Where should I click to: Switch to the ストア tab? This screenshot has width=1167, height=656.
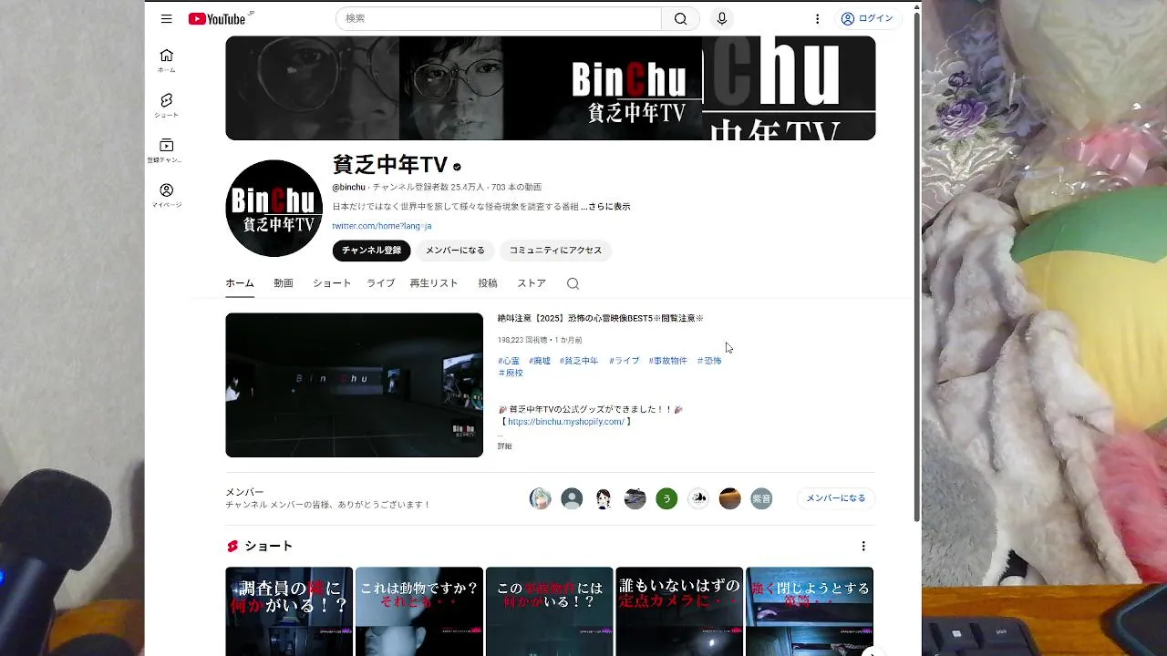pyautogui.click(x=532, y=283)
